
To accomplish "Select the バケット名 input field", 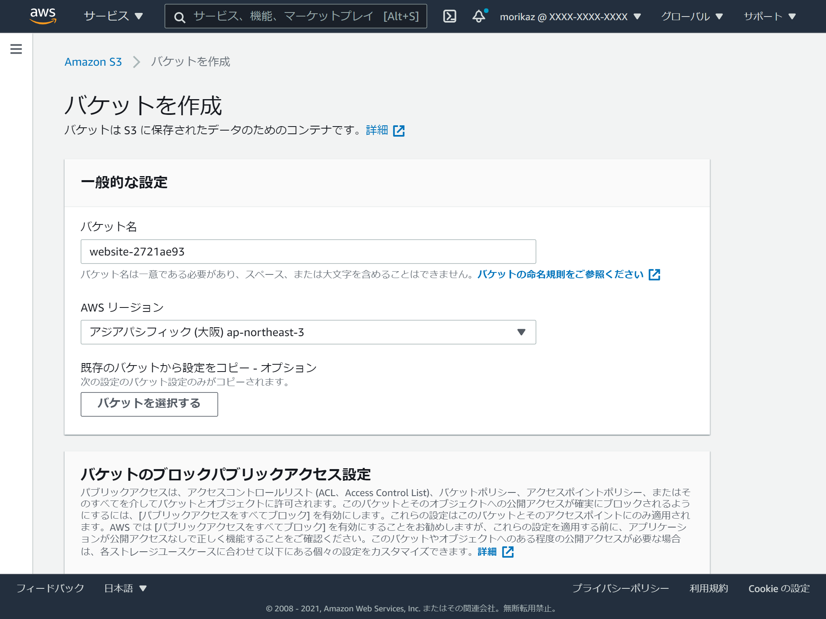I will [308, 251].
